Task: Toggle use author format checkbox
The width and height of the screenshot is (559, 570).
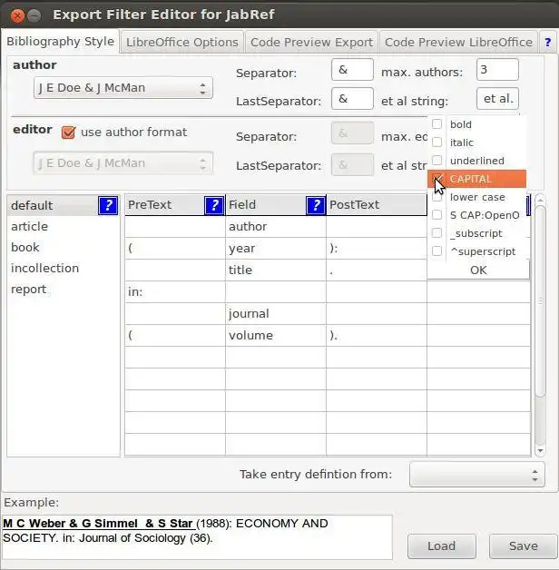Action: [68, 133]
